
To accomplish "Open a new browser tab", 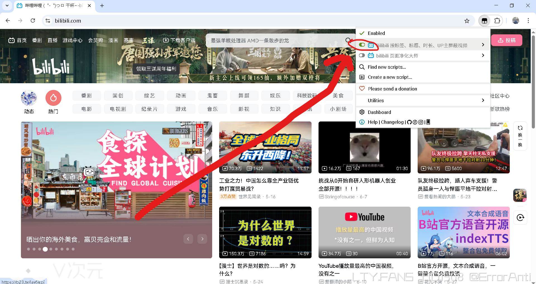I will pos(102,6).
